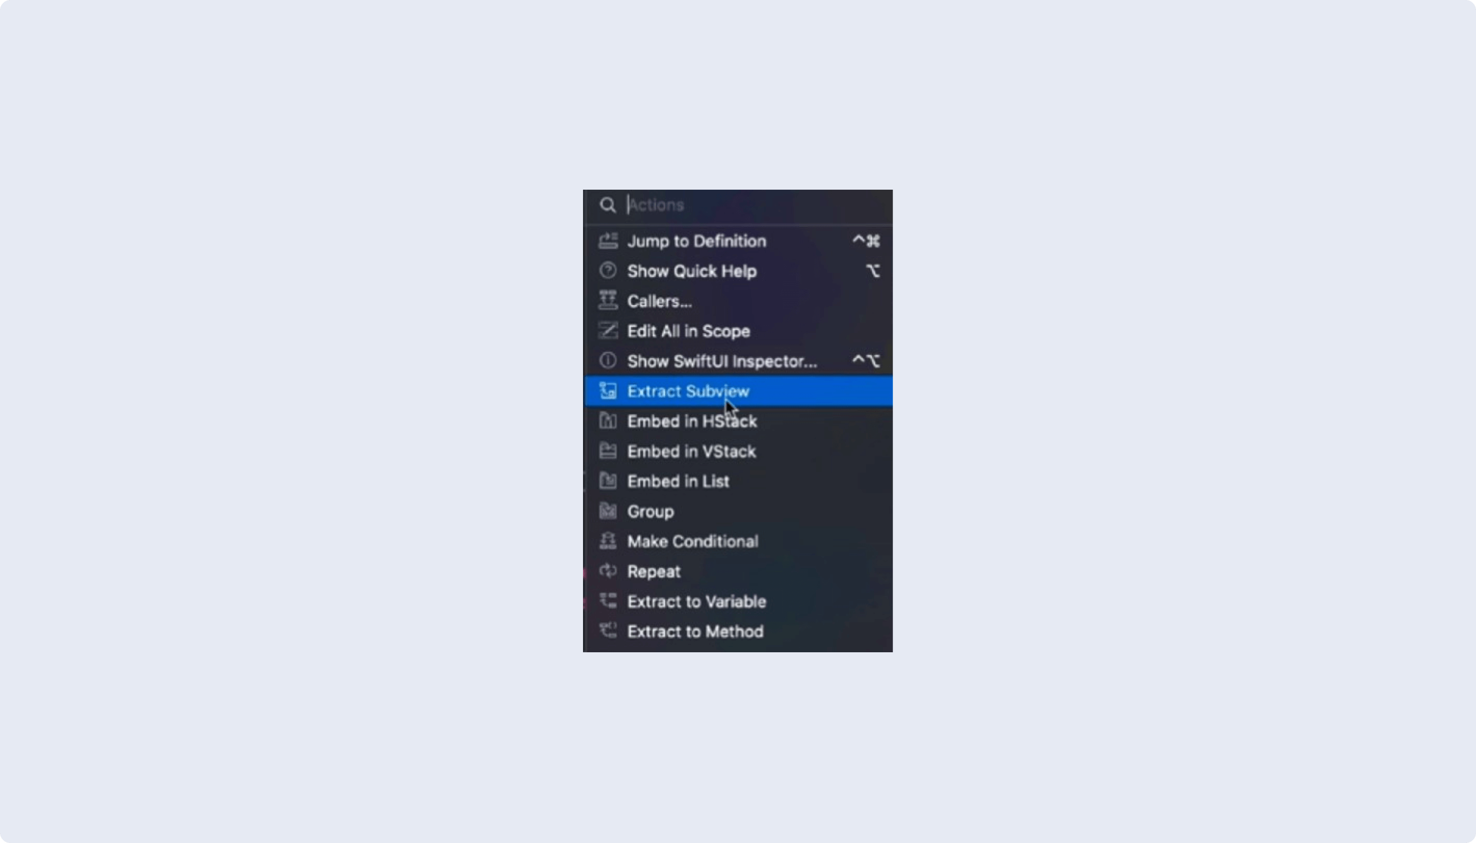Viewport: 1476px width, 843px height.
Task: Click the Embed in VStack icon
Action: point(608,451)
